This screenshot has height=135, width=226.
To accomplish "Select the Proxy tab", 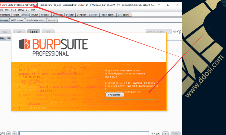I will pos(25,15).
